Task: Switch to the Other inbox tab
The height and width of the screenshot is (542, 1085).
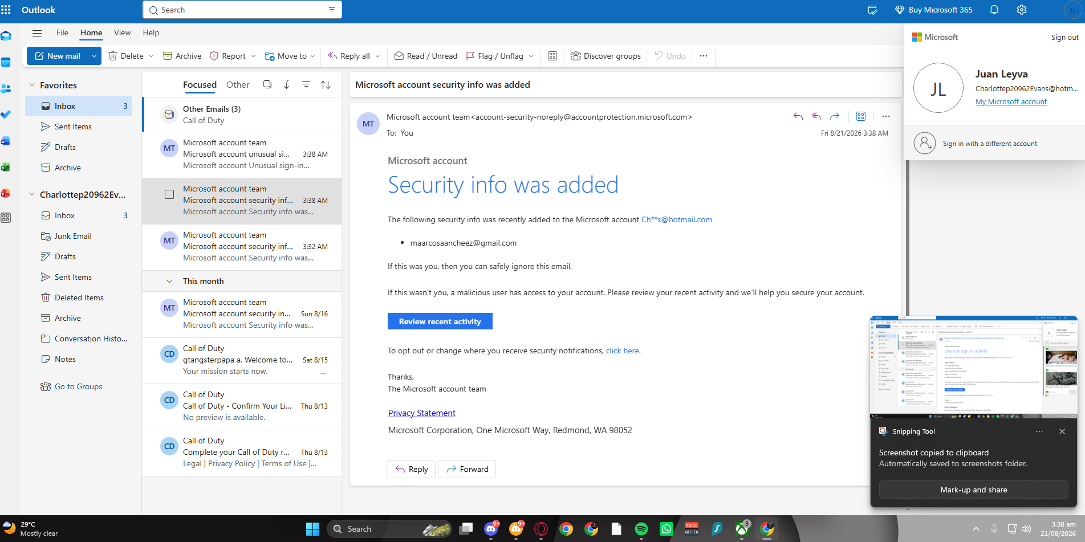Action: pos(238,84)
